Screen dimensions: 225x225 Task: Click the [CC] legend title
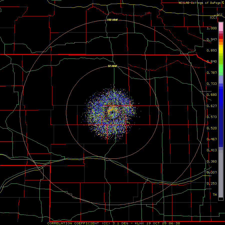coord(213,17)
